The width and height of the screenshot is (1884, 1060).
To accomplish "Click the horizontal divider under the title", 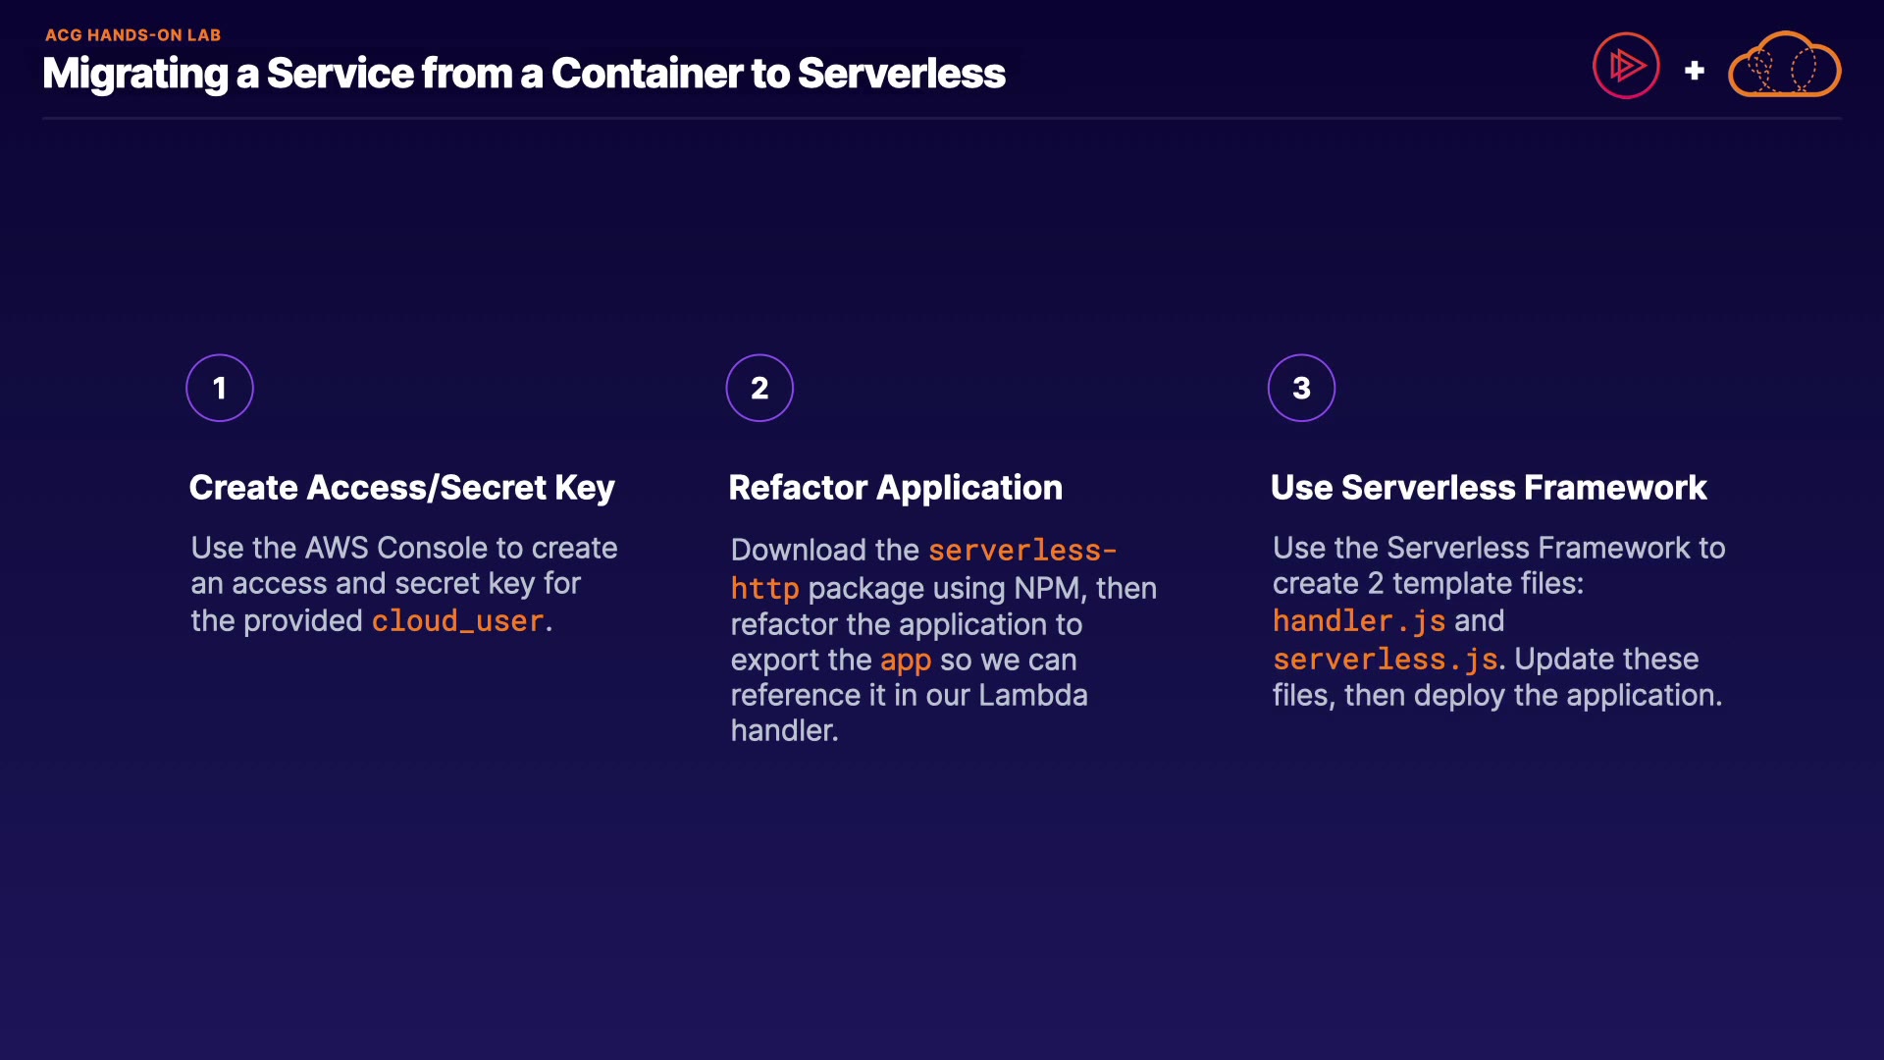I will point(942,119).
